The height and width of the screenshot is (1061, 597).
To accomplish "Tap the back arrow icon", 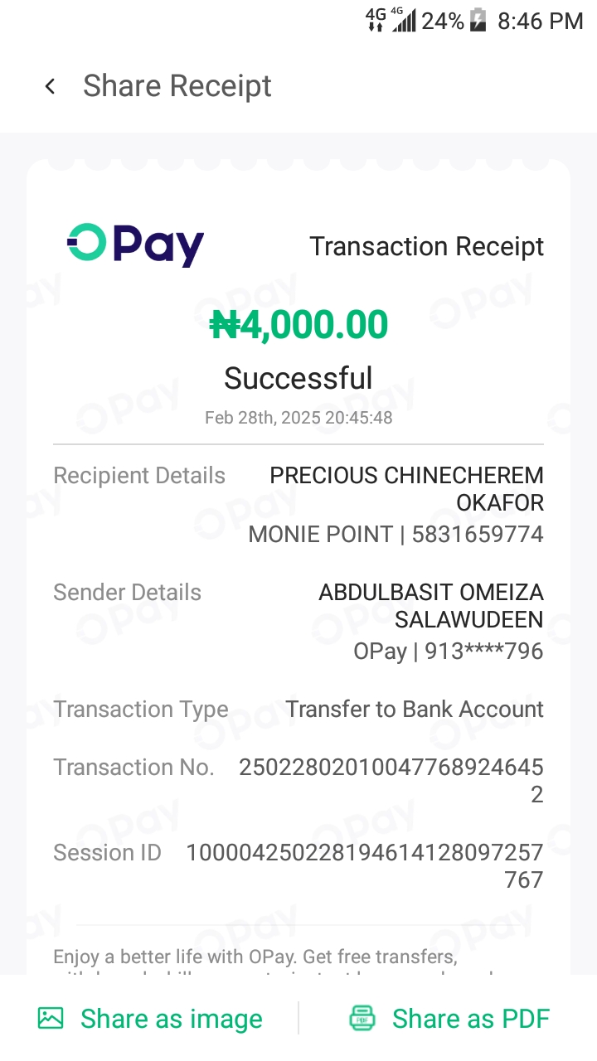I will click(x=51, y=86).
